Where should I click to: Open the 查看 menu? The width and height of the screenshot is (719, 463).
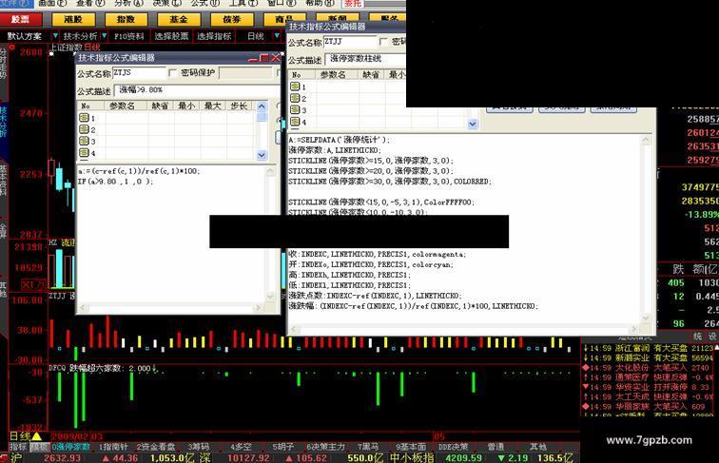[89, 3]
